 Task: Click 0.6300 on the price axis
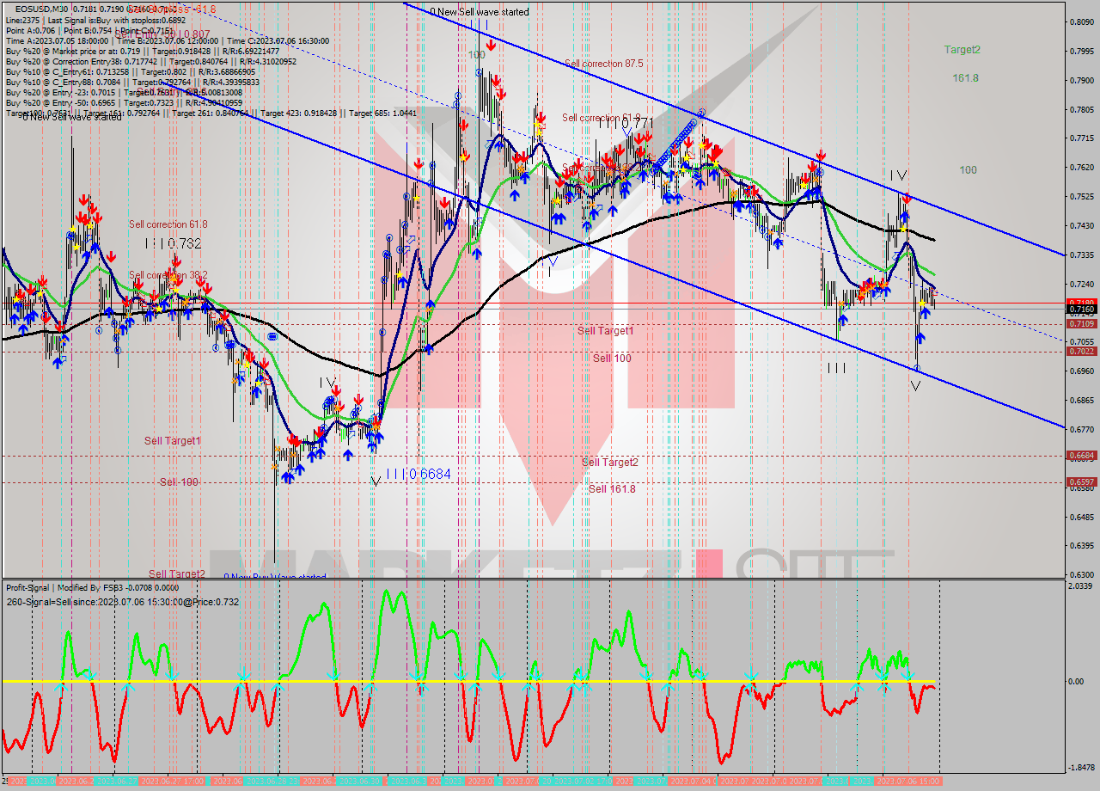(1081, 575)
